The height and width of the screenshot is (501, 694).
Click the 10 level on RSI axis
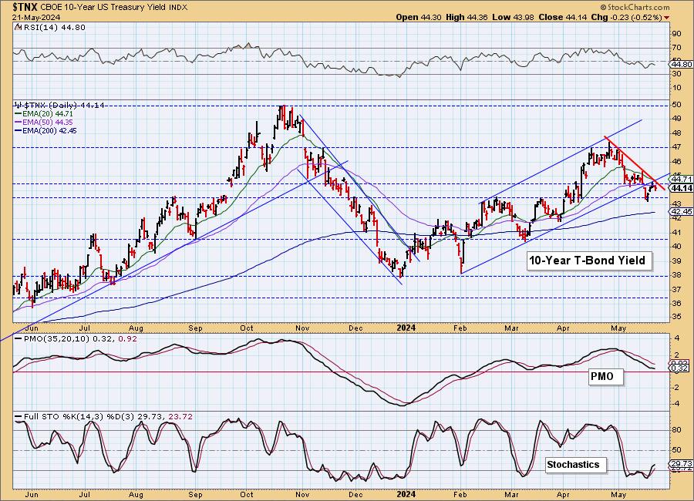pos(677,88)
